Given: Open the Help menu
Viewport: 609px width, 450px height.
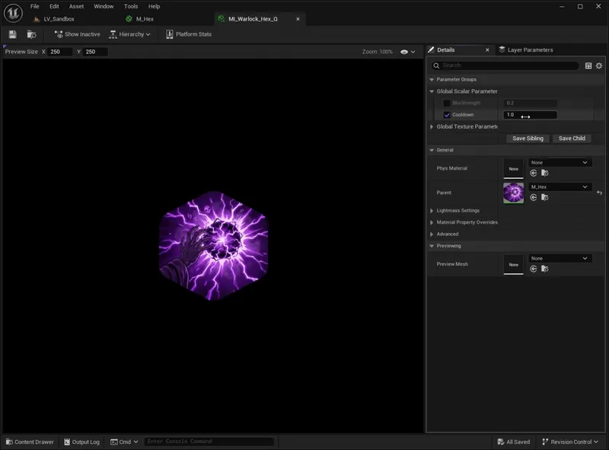Looking at the screenshot, I should (x=155, y=6).
